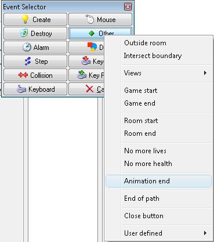This screenshot has width=214, height=242.
Task: Click the green diamond Other icon
Action: click(92, 33)
